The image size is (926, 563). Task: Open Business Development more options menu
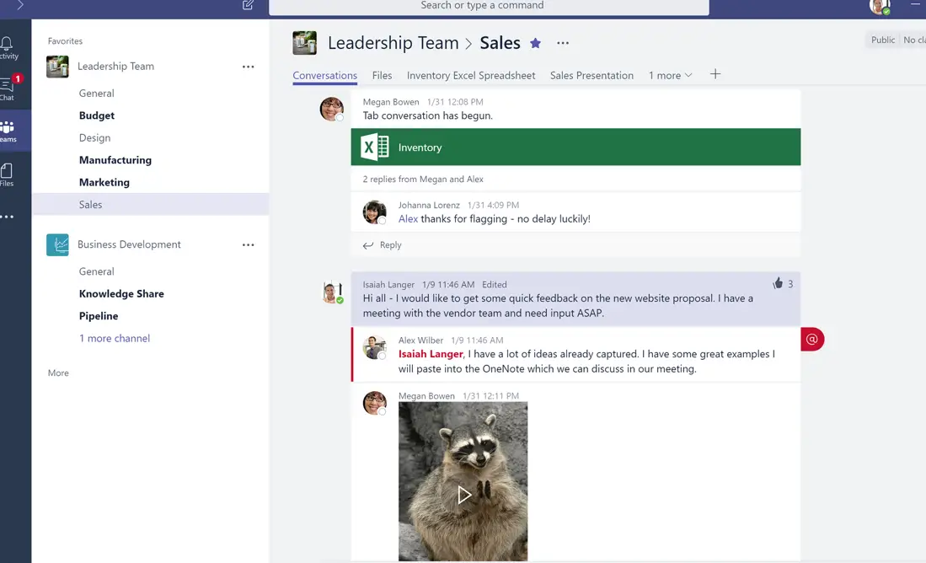pyautogui.click(x=248, y=244)
